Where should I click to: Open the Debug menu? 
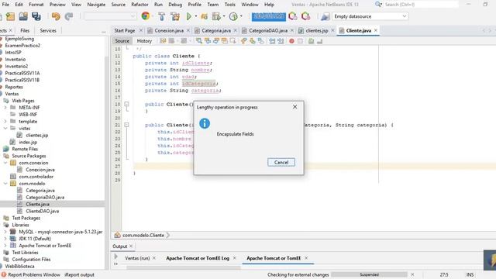(175, 5)
